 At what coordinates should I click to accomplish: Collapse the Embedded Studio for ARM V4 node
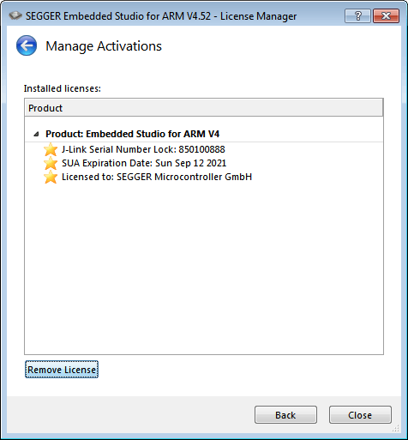tap(36, 134)
